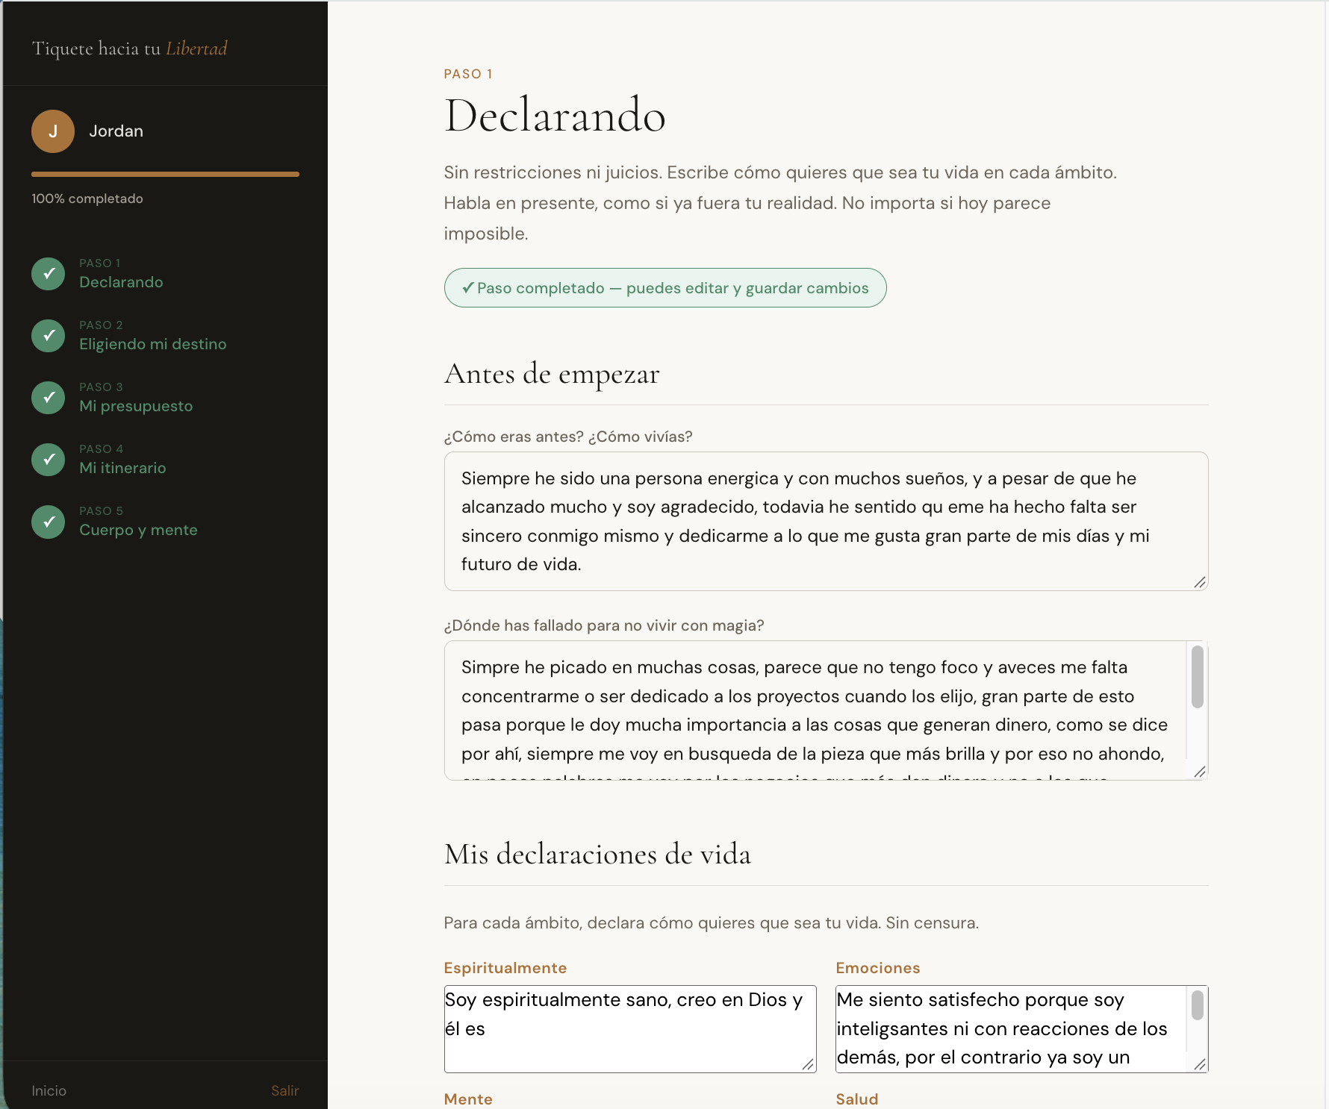The image size is (1329, 1109).
Task: Click the Paso 1 green checkmark icon
Action: click(49, 274)
